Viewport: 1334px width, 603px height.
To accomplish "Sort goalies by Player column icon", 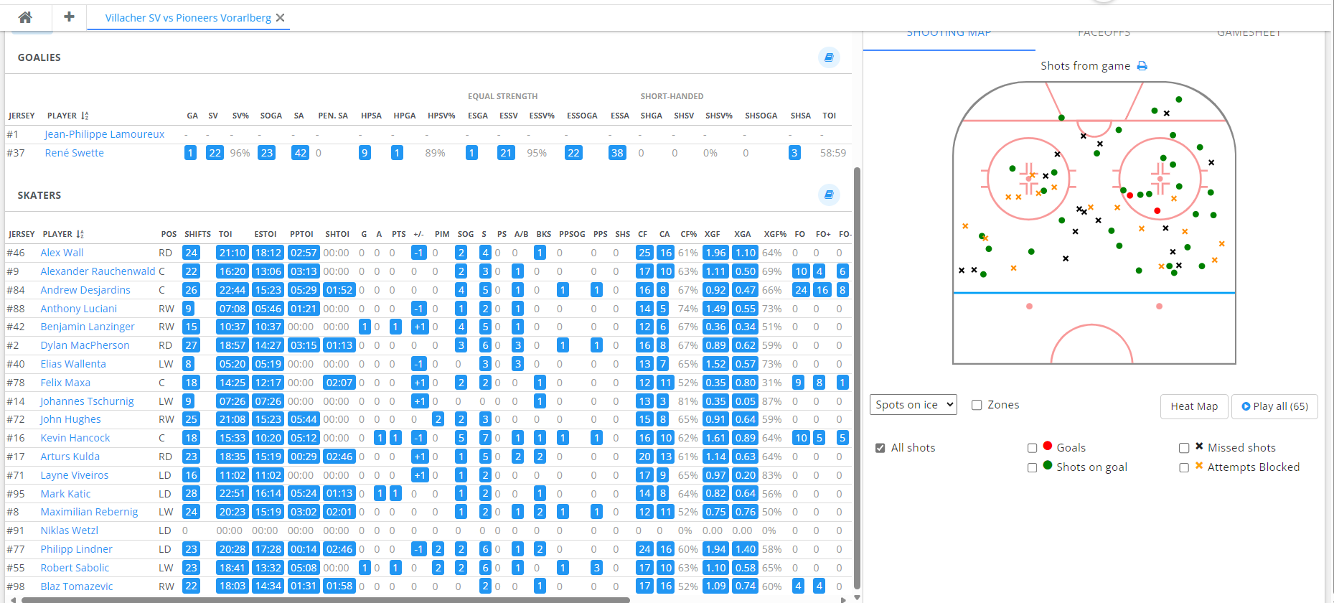I will [85, 116].
